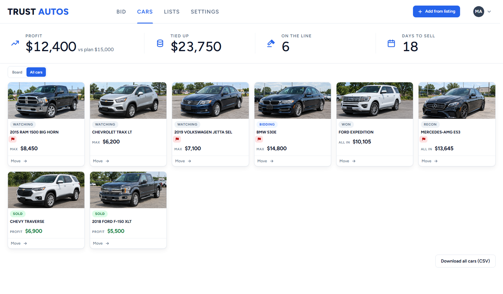
Task: Open the Chevy Traverse photo
Action: coord(46,190)
